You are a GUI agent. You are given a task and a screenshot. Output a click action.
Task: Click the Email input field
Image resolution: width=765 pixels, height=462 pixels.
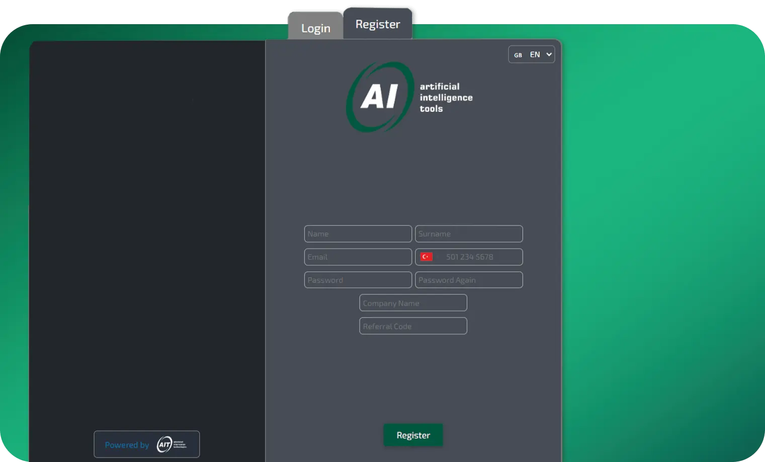point(358,257)
